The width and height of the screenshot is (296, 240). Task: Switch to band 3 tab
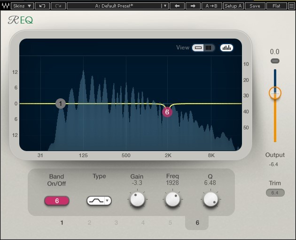[116, 223]
